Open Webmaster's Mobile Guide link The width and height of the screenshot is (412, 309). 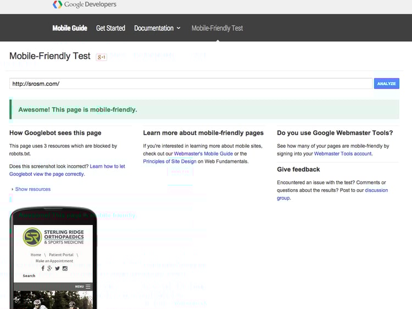click(203, 153)
